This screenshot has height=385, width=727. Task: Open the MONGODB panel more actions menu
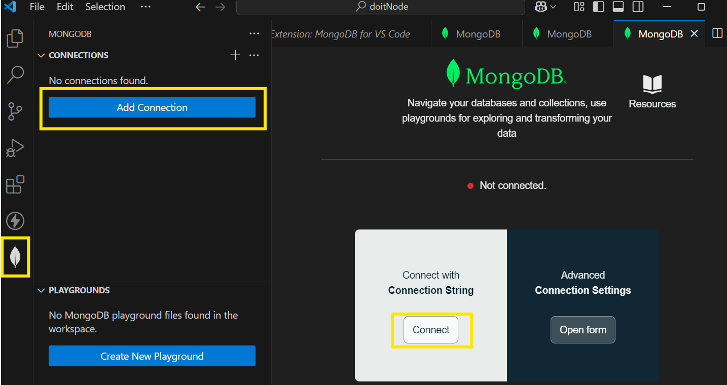[255, 34]
